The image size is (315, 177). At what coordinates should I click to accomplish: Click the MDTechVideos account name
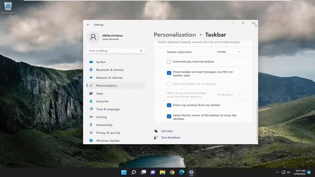coord(113,35)
